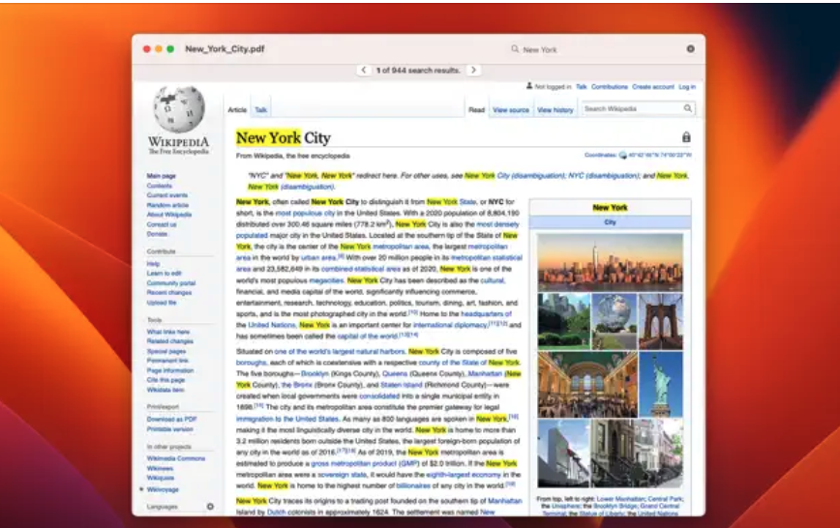Click the padlock protection icon by the title

click(686, 137)
